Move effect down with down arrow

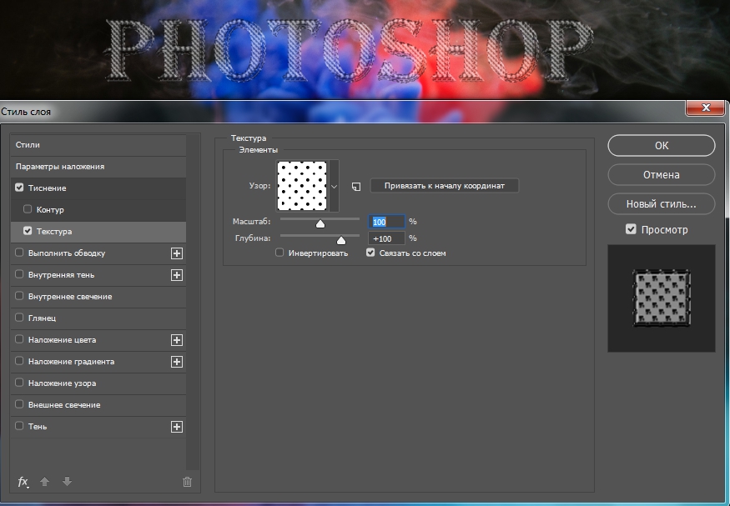click(x=67, y=481)
